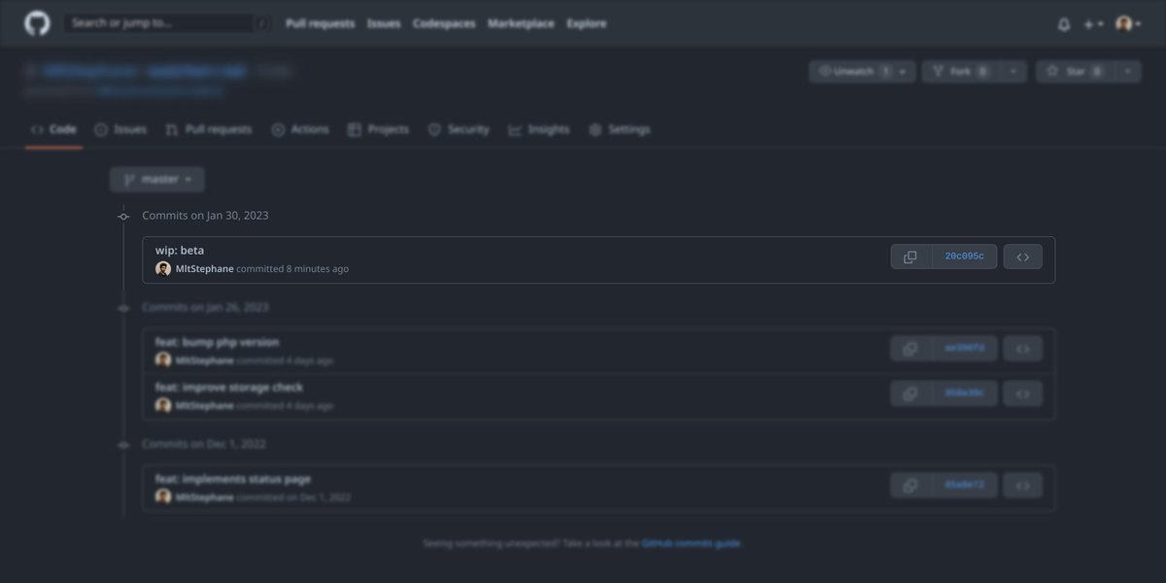Click avatar on 'implements status page' commit

click(x=163, y=497)
